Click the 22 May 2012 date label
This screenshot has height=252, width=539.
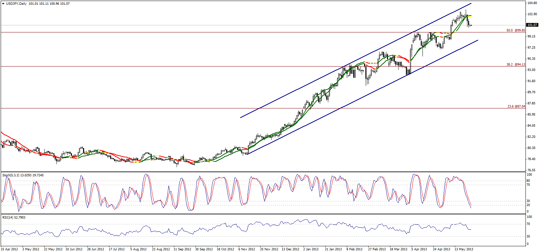(x=53, y=249)
